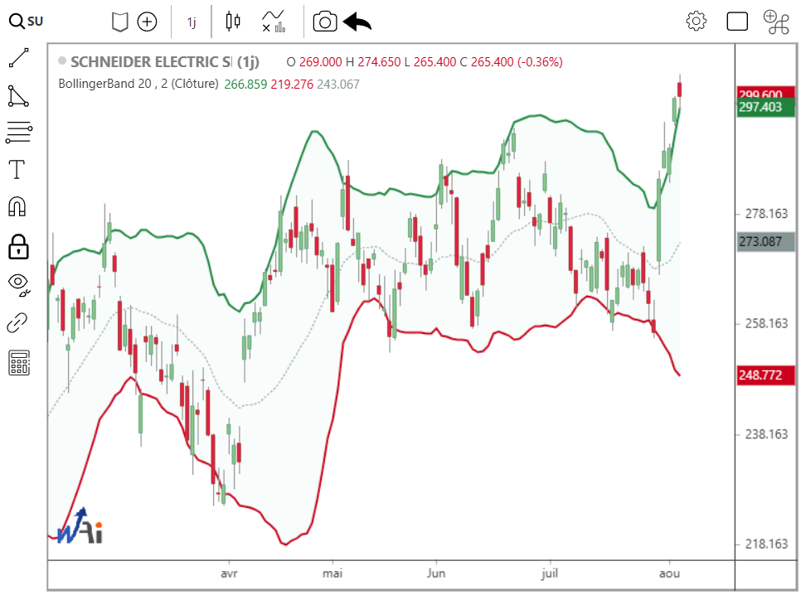
Task: Click the bookmark/watchlist icon
Action: pos(119,22)
